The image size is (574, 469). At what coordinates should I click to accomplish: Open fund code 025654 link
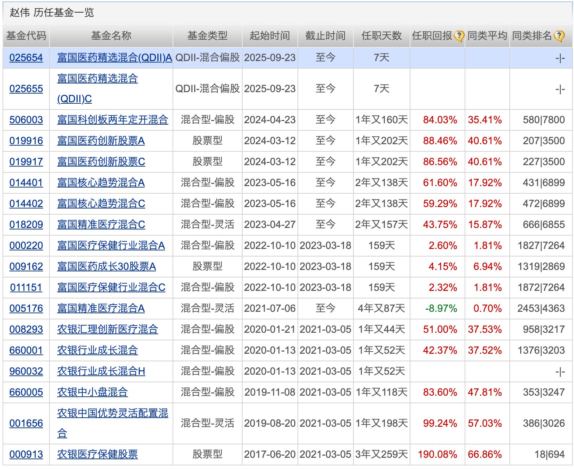click(x=26, y=58)
